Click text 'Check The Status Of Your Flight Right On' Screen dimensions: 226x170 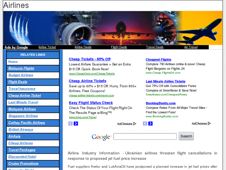pyautogui.click(x=100, y=108)
